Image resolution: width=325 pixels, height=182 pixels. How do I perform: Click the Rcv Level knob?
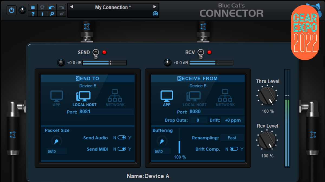tap(267, 140)
